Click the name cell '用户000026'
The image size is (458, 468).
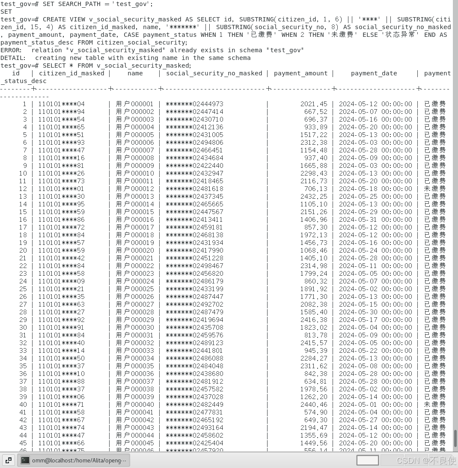pyautogui.click(x=135, y=297)
